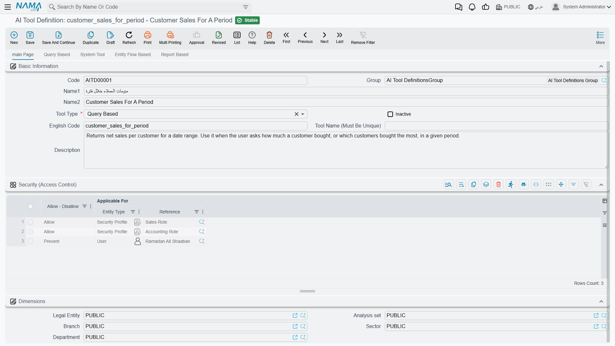Image resolution: width=615 pixels, height=346 pixels.
Task: Open Reference column filter
Action: (197, 212)
